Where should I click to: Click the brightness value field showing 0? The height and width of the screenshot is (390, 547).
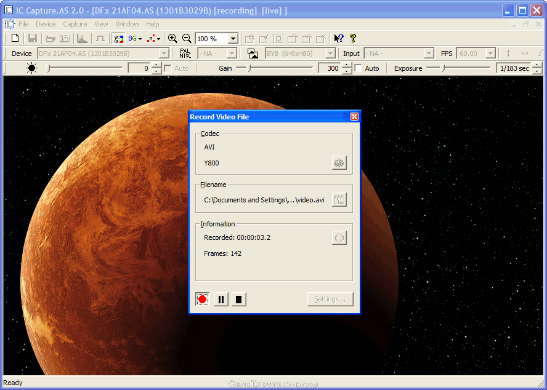pyautogui.click(x=140, y=68)
